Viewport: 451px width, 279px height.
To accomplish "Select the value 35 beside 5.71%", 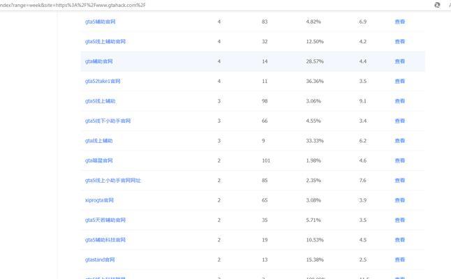I will pyautogui.click(x=265, y=220).
